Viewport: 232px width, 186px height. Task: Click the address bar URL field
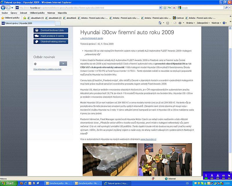[87, 8]
